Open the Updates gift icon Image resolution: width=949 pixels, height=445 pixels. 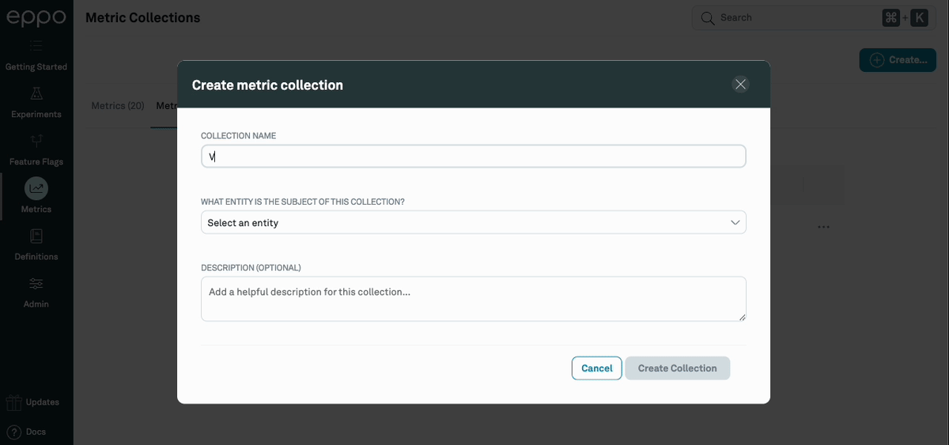coord(13,402)
